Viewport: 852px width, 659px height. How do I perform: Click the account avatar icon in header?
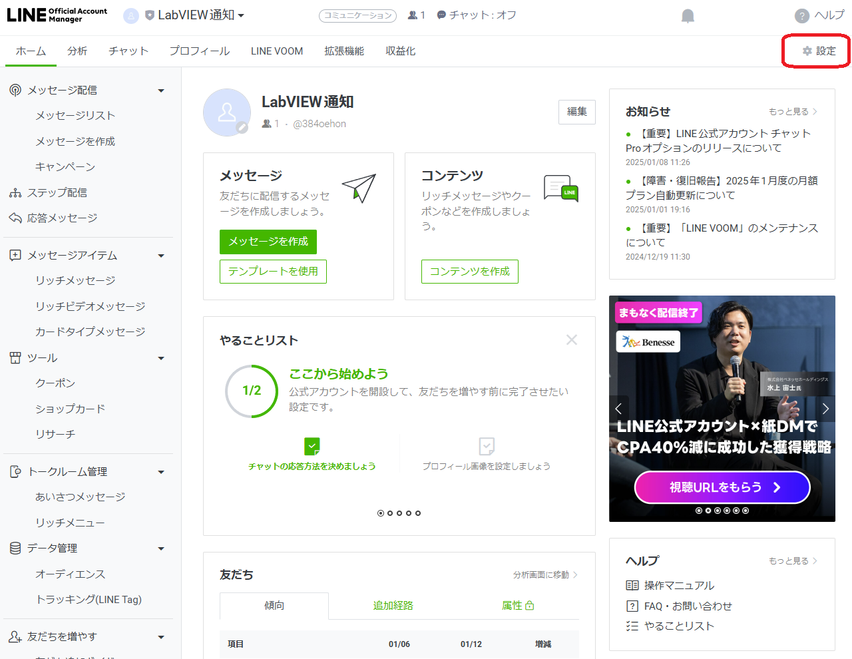click(131, 15)
